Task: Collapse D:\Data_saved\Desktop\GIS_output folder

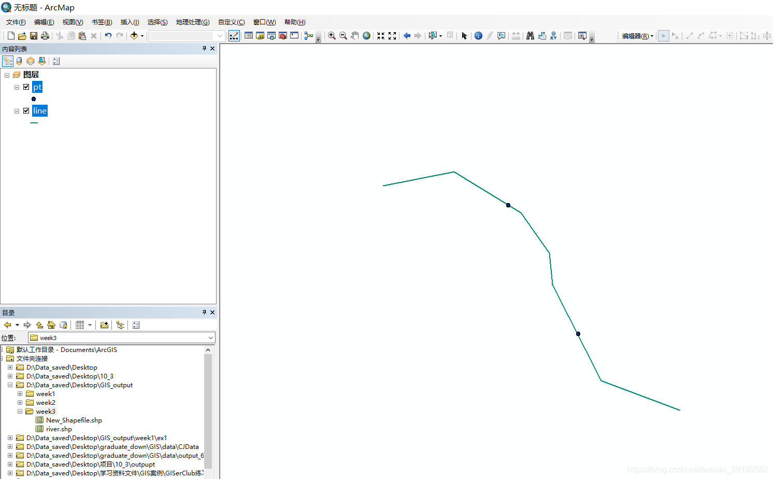Action: click(10, 385)
